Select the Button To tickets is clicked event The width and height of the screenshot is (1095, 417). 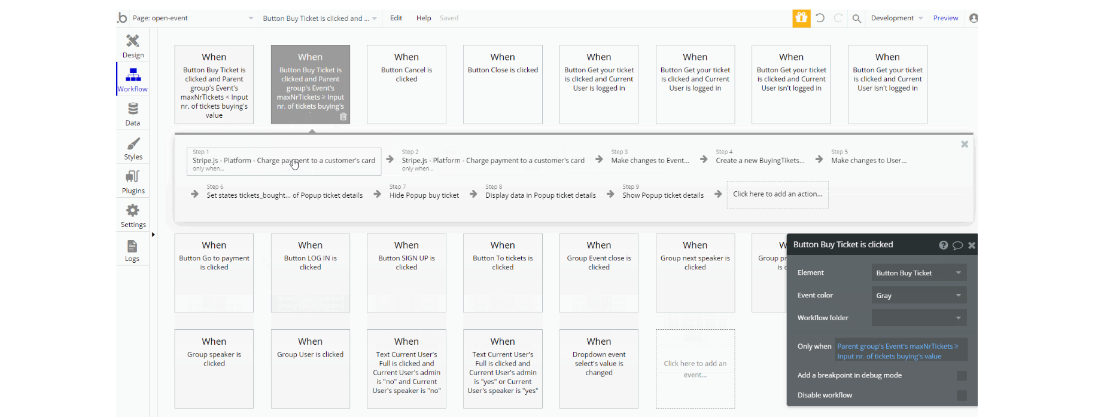tap(503, 272)
